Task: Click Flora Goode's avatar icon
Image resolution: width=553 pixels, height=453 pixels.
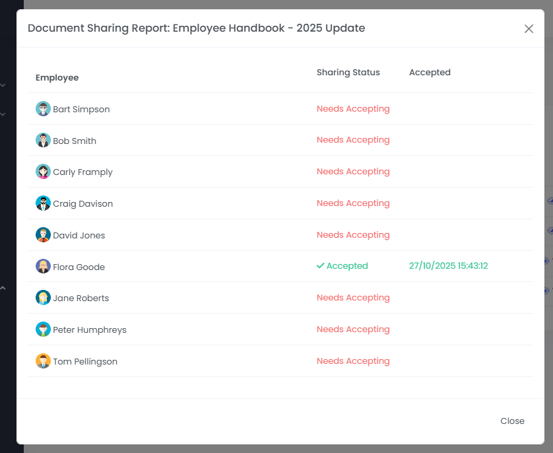Action: pyautogui.click(x=43, y=266)
